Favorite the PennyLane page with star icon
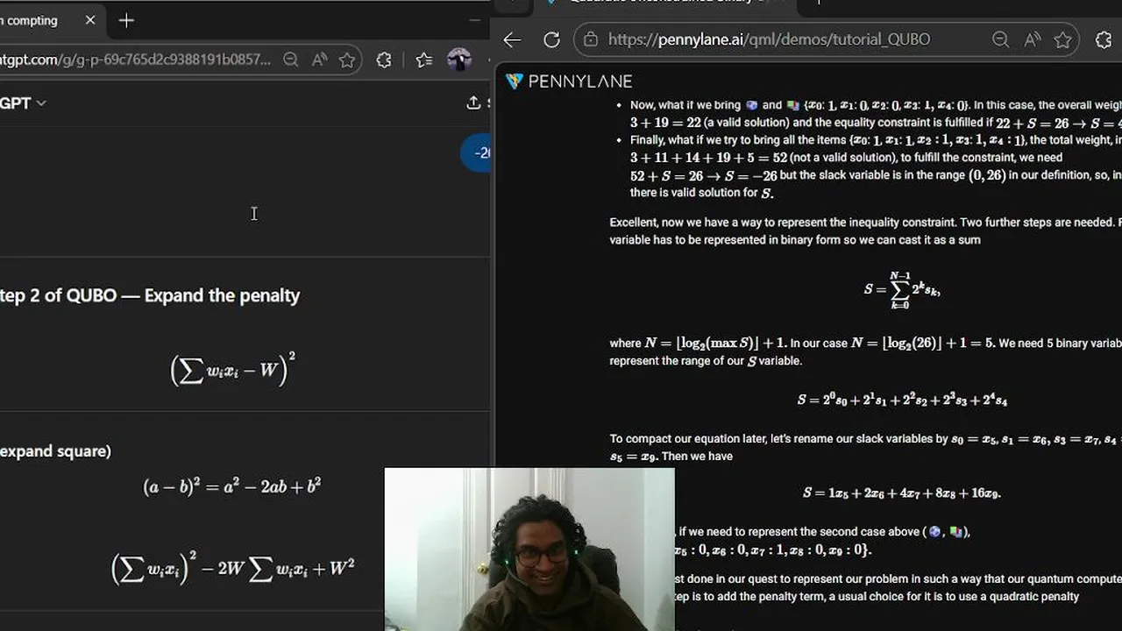The width and height of the screenshot is (1122, 631). pos(1063,39)
